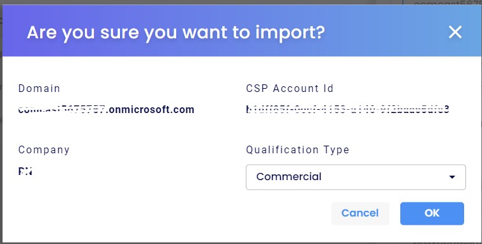This screenshot has width=482, height=244.
Task: Select the redacted Company name value
Action: click(x=25, y=171)
